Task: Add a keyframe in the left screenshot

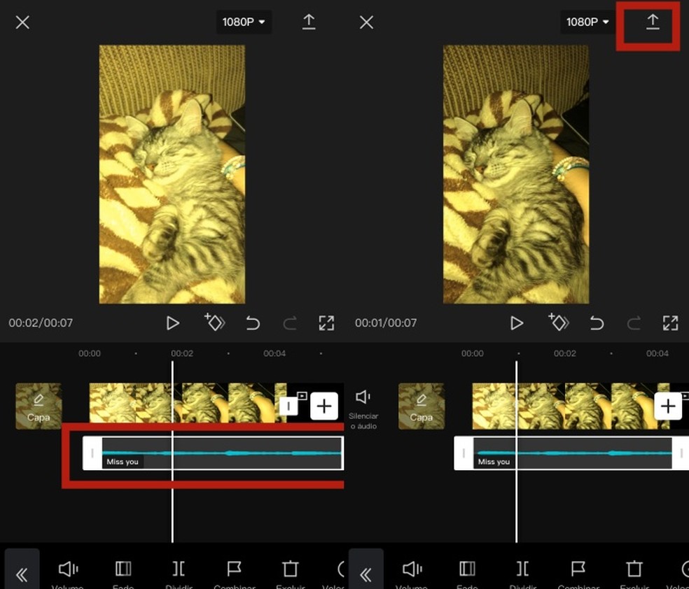Action: pyautogui.click(x=214, y=322)
